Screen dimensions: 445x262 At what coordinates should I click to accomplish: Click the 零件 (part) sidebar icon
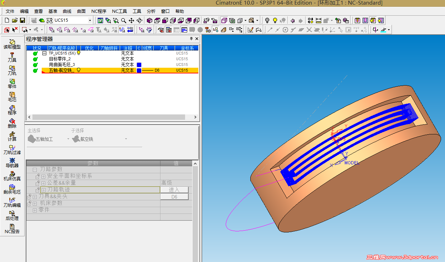12,84
